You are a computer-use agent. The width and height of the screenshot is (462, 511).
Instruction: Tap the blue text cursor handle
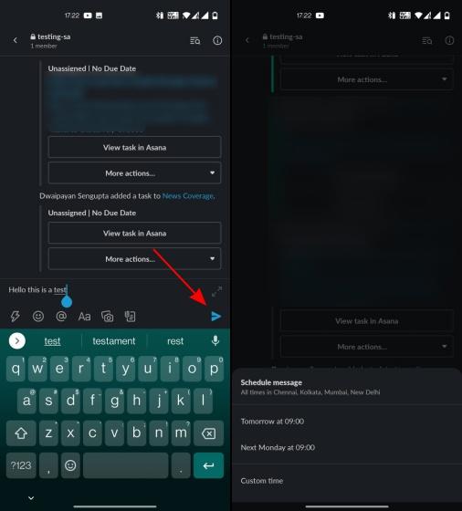pyautogui.click(x=67, y=301)
